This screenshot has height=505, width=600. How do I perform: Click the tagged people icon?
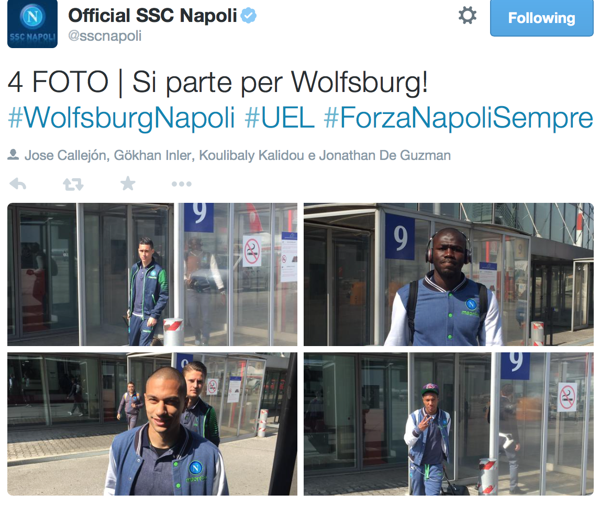point(13,155)
